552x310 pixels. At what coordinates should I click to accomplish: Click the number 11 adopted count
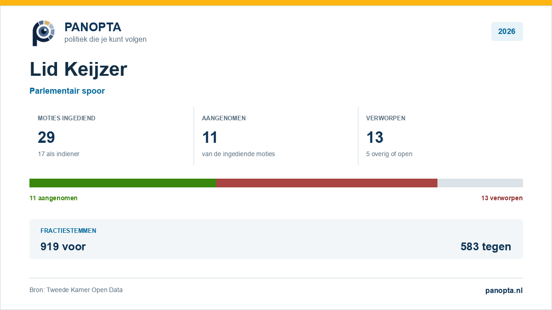coord(210,137)
